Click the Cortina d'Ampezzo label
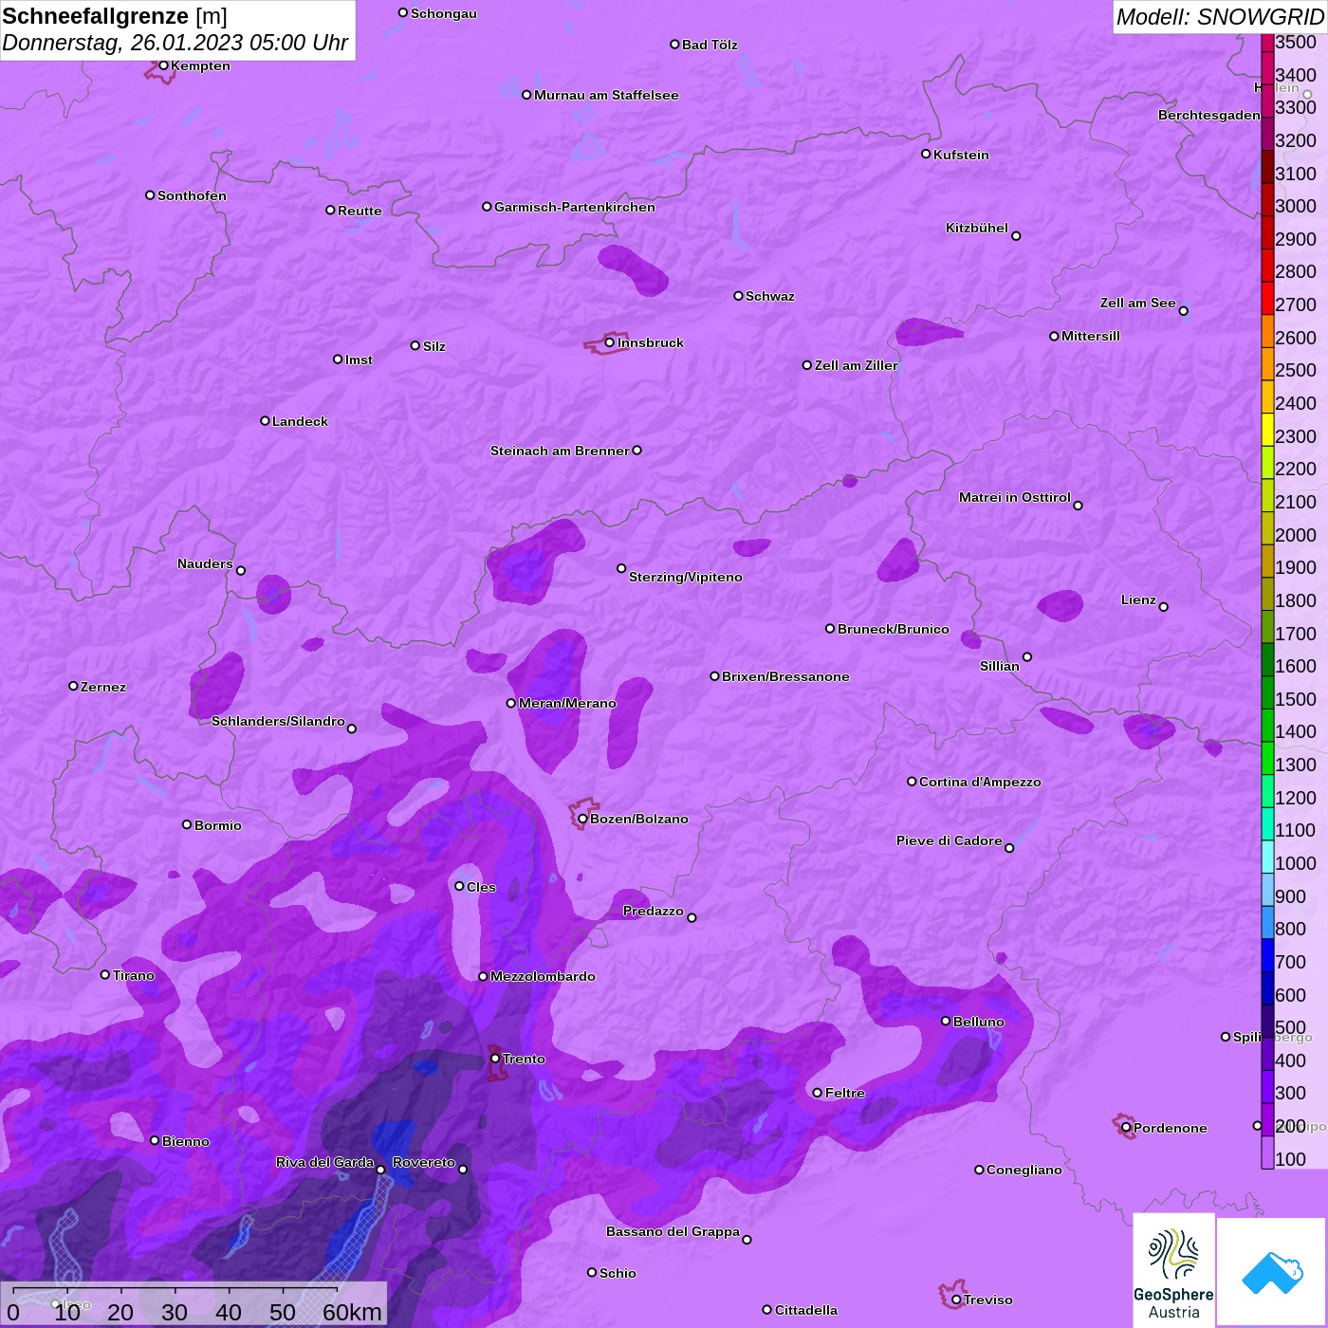 coord(980,782)
